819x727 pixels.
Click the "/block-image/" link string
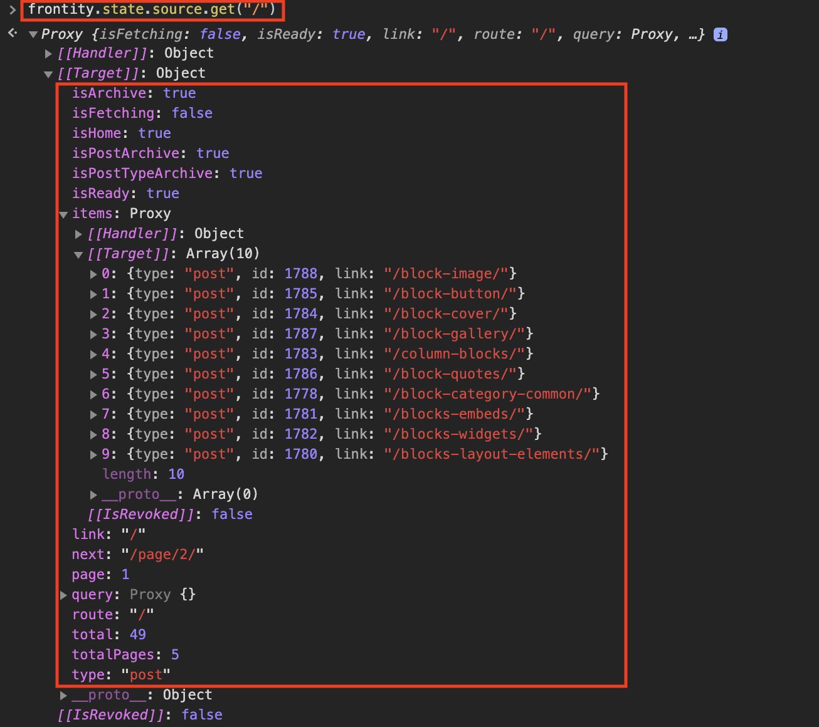(x=446, y=273)
